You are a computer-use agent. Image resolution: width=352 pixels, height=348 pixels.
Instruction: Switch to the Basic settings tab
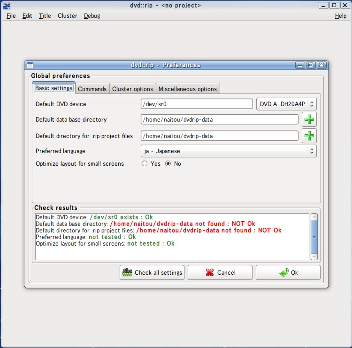tap(54, 88)
